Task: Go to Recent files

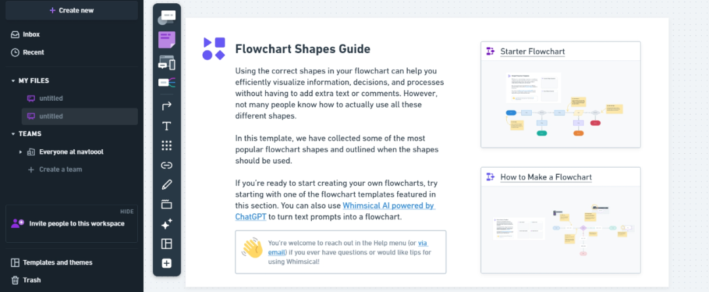Action: [33, 52]
